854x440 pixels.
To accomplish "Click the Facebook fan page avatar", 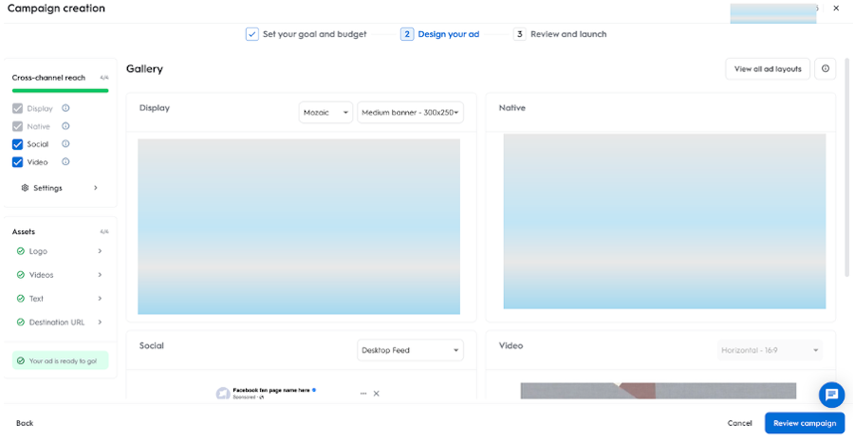I will point(223,394).
